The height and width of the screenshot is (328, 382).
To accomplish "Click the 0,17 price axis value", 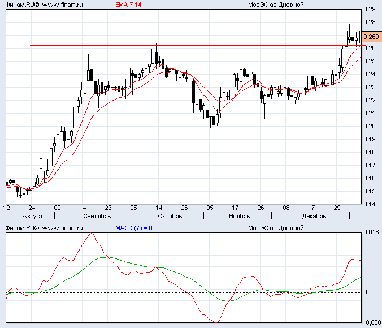I will click(x=370, y=165).
